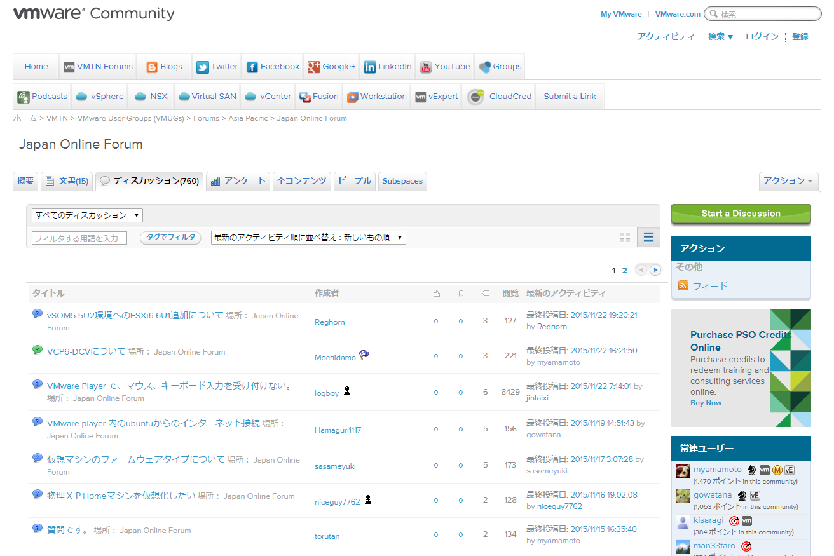The width and height of the screenshot is (834, 556).
Task: Click the Purchase PSO Credits banner
Action: coord(741,369)
